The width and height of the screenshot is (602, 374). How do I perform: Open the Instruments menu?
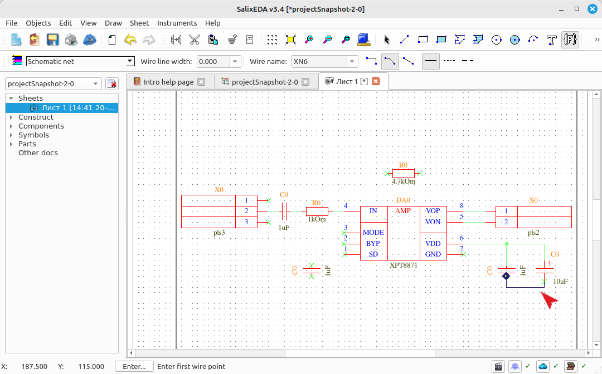[x=177, y=23]
